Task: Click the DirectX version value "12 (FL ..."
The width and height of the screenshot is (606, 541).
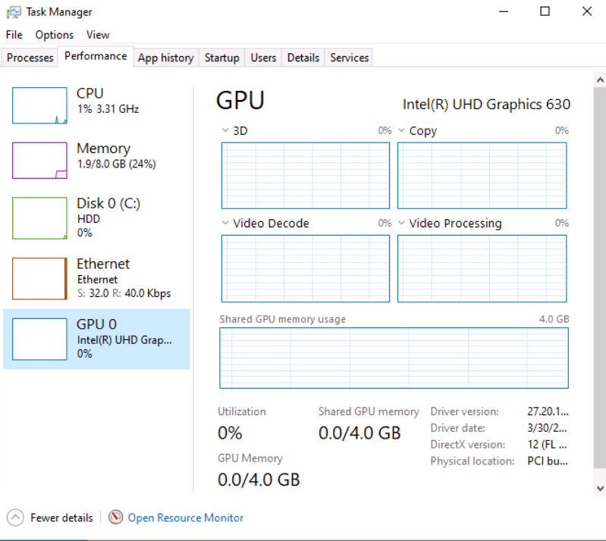Action: (x=547, y=445)
